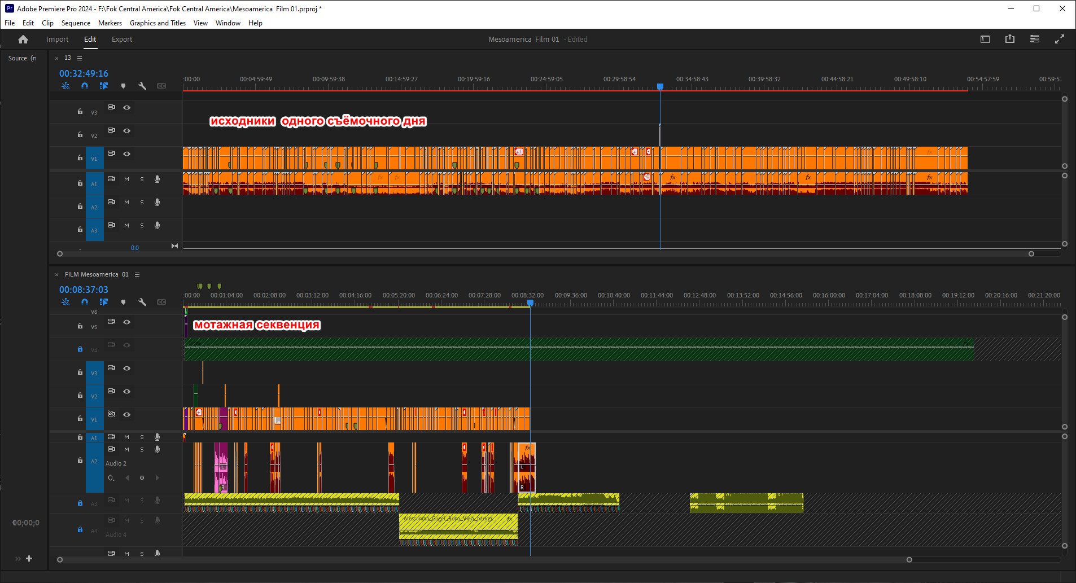Image resolution: width=1076 pixels, height=583 pixels.
Task: Click captions CC icon in FILM Mesoamerica timeline
Action: point(161,302)
